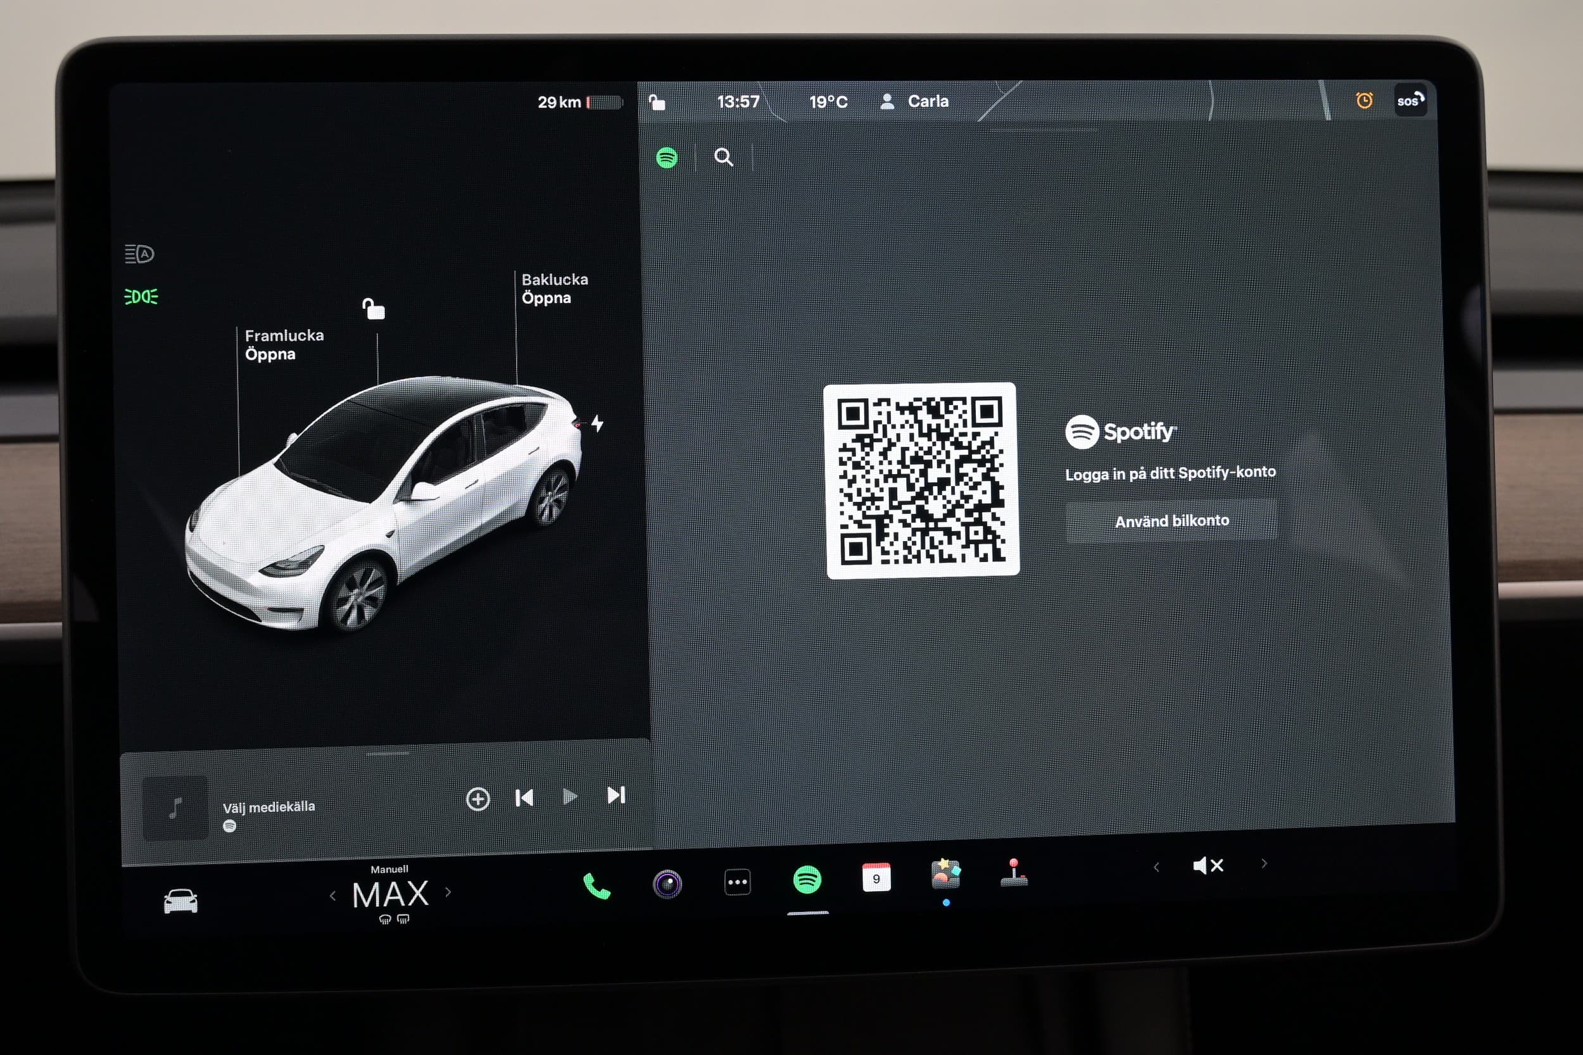Tap the 'Manuell' climate mode label
Image resolution: width=1583 pixels, height=1055 pixels.
click(x=389, y=870)
